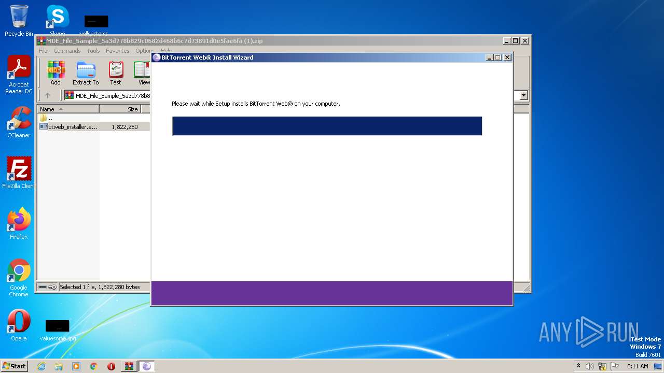
Task: Click the Firefox desktop icon
Action: point(19,224)
